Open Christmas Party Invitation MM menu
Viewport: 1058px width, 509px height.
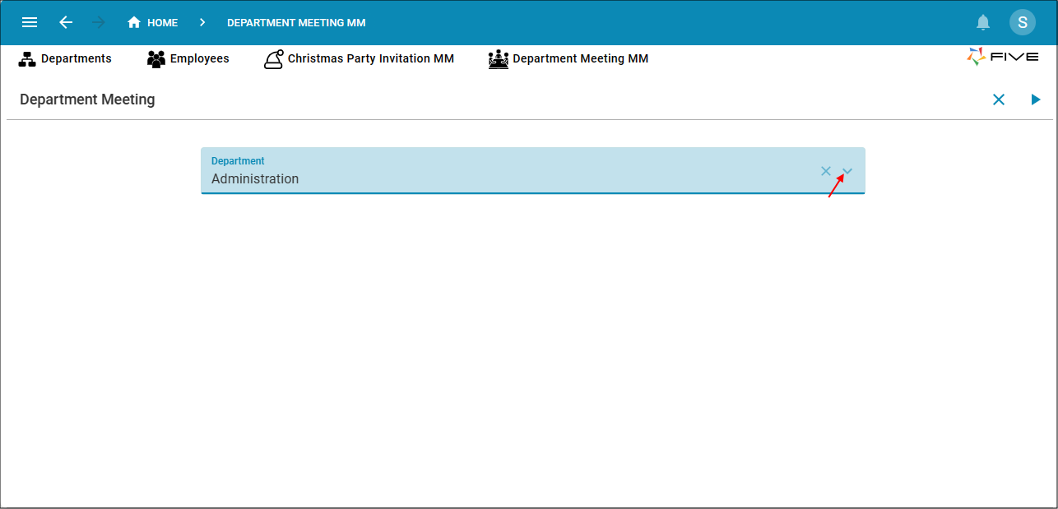359,59
